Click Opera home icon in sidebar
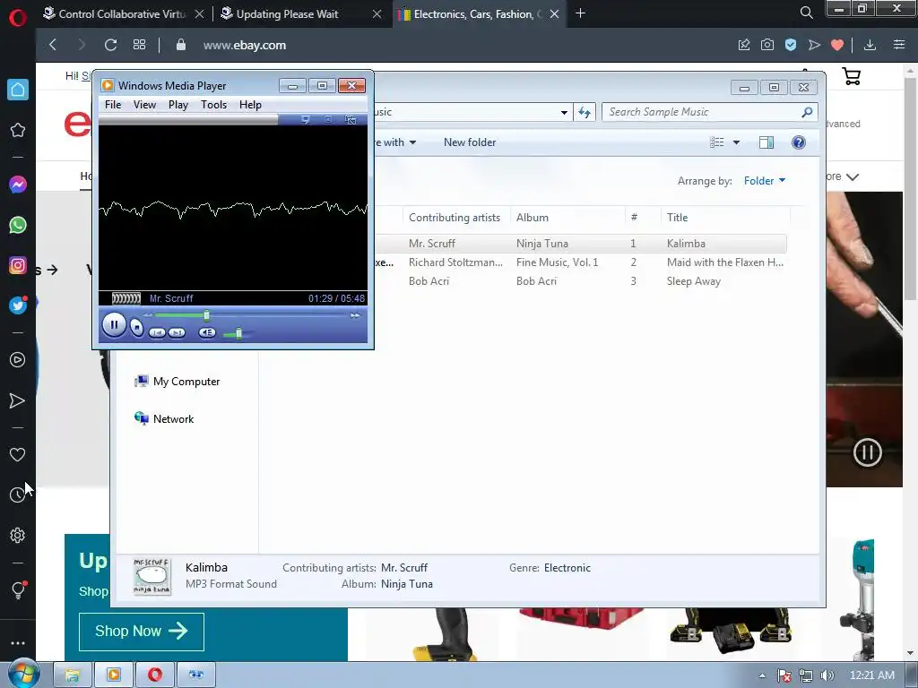The width and height of the screenshot is (918, 688). 18,90
